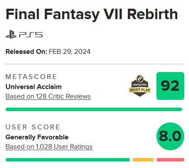Image resolution: width=189 pixels, height=168 pixels.
Task: Click the green 92 Metascore box
Action: (170, 86)
